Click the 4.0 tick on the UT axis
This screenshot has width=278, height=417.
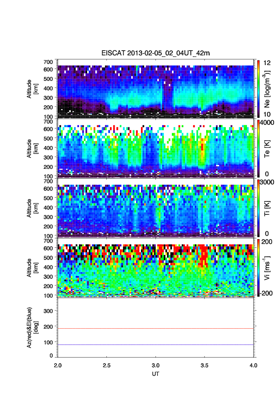(x=254, y=366)
